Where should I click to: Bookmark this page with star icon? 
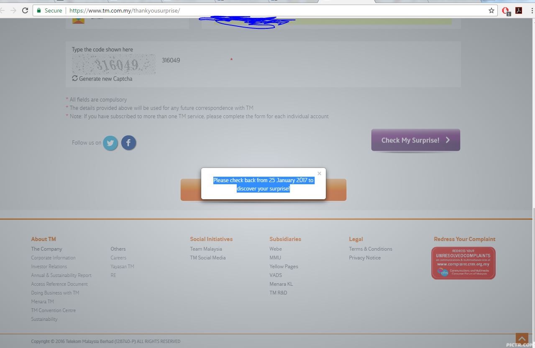(x=491, y=10)
